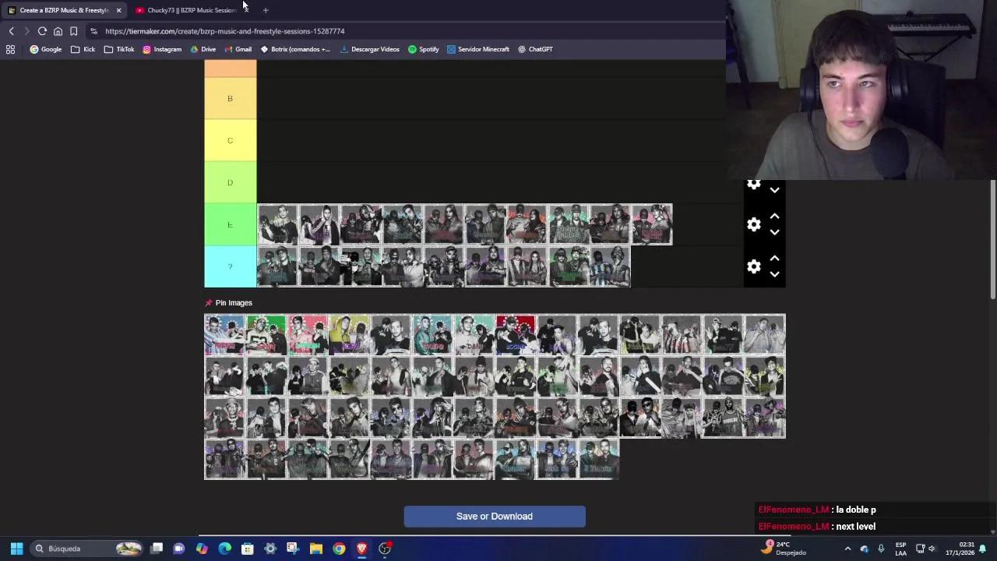Viewport: 997px width, 561px height.
Task: Reload the tiermaker page
Action: point(42,31)
